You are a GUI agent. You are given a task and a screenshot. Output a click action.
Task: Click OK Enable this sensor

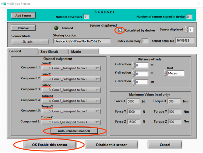[x=49, y=145]
